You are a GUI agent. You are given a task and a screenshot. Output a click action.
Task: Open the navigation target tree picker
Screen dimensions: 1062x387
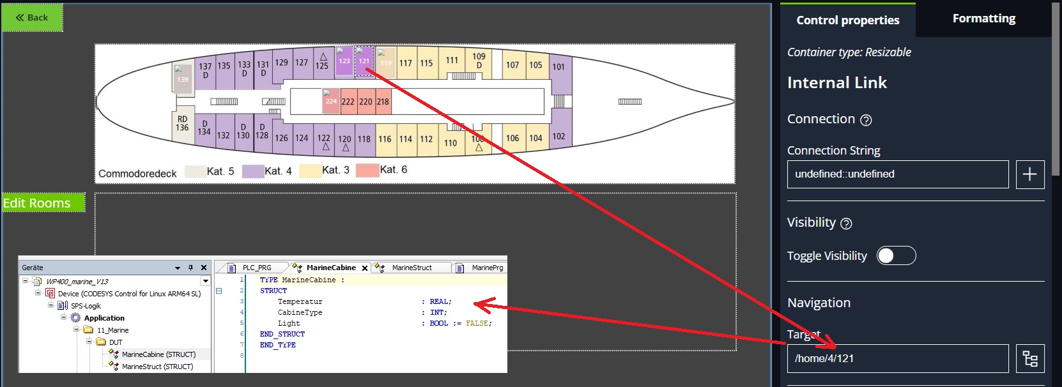pos(1029,359)
